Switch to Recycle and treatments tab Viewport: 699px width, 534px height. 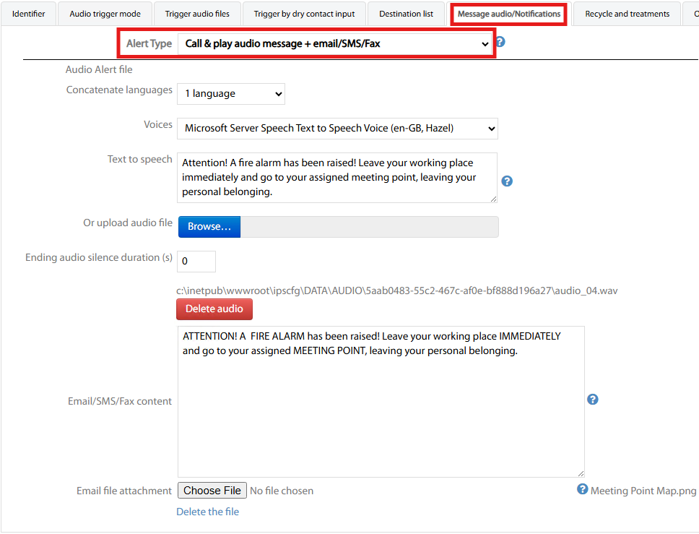coord(627,14)
